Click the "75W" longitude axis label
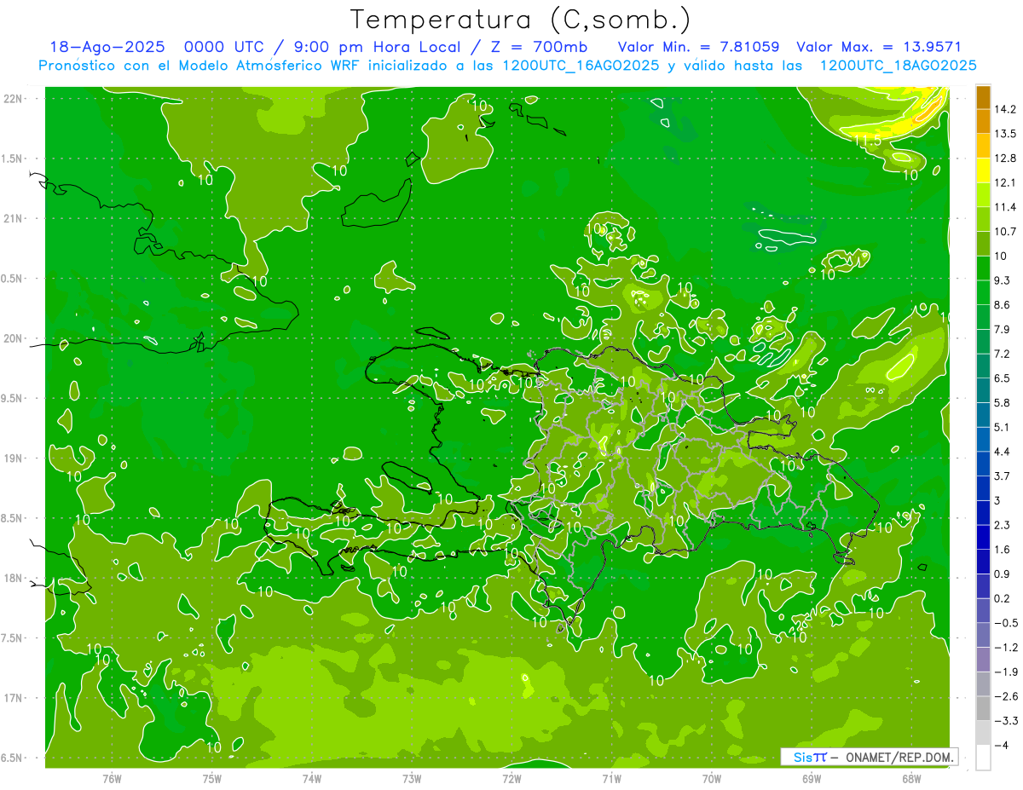Screen dimensions: 1023x790 coord(212,778)
